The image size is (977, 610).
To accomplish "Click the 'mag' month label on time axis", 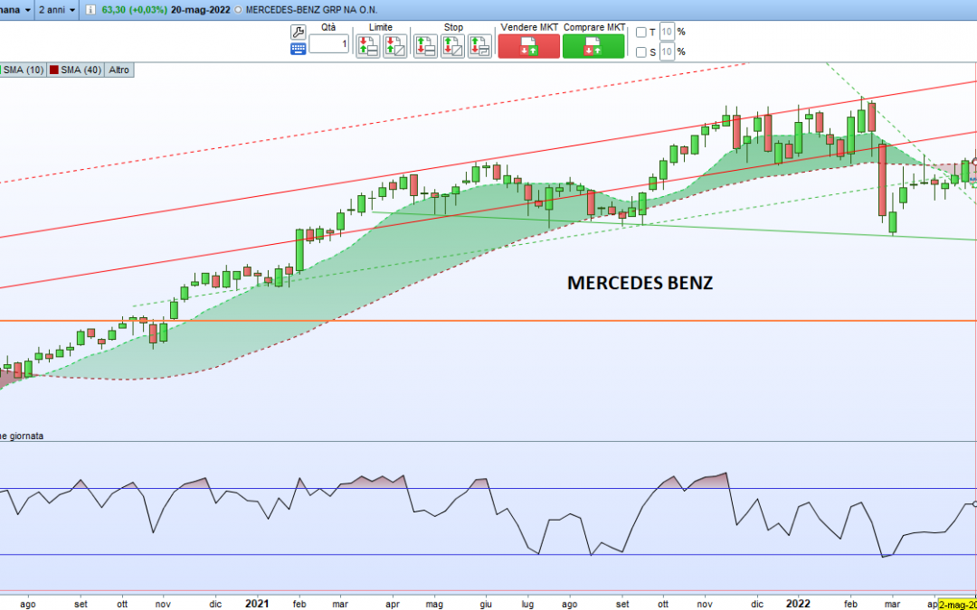I will click(x=434, y=604).
